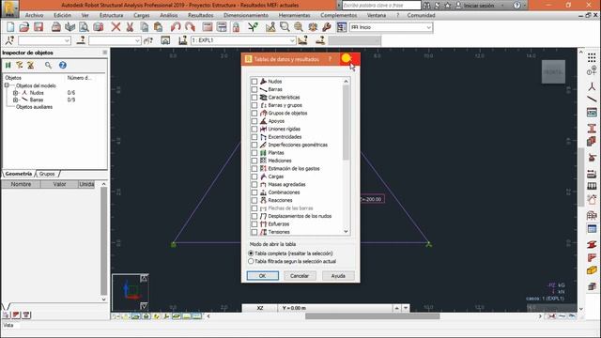The image size is (601, 338).
Task: Click the node selection icon left of first combo
Action: pos(9,40)
